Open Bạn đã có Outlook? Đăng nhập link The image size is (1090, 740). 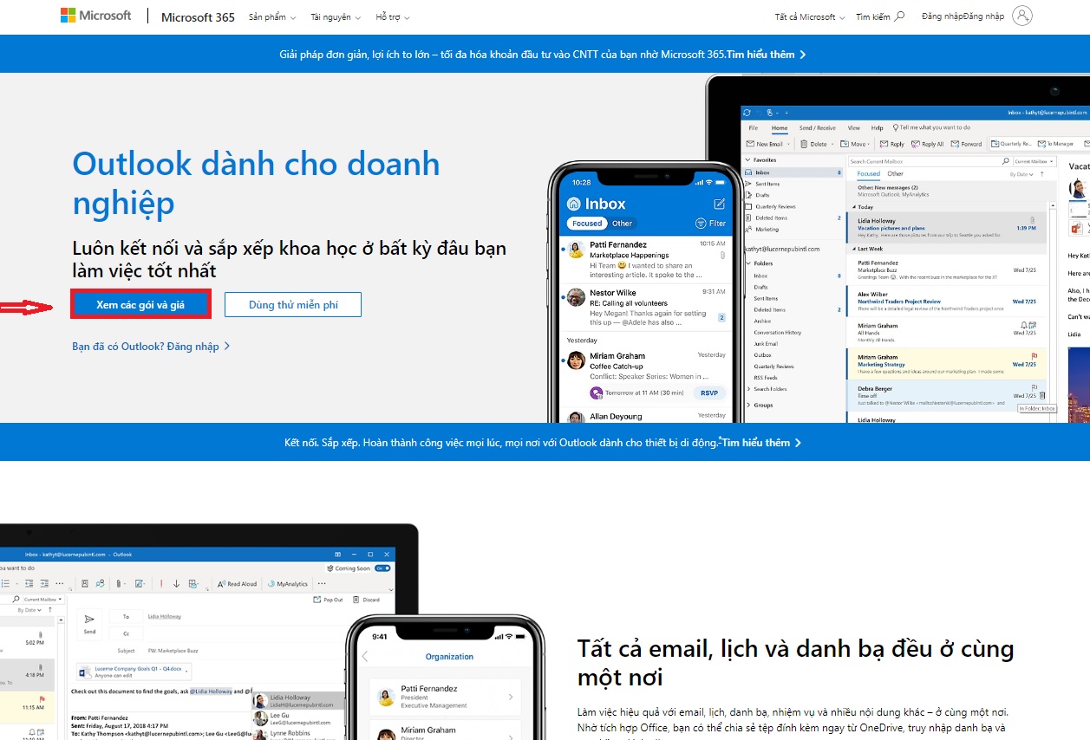point(151,347)
